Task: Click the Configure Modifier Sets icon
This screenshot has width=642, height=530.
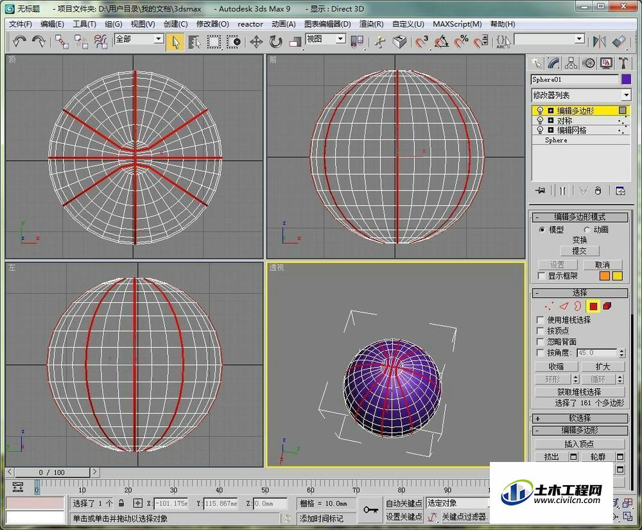Action: point(620,191)
